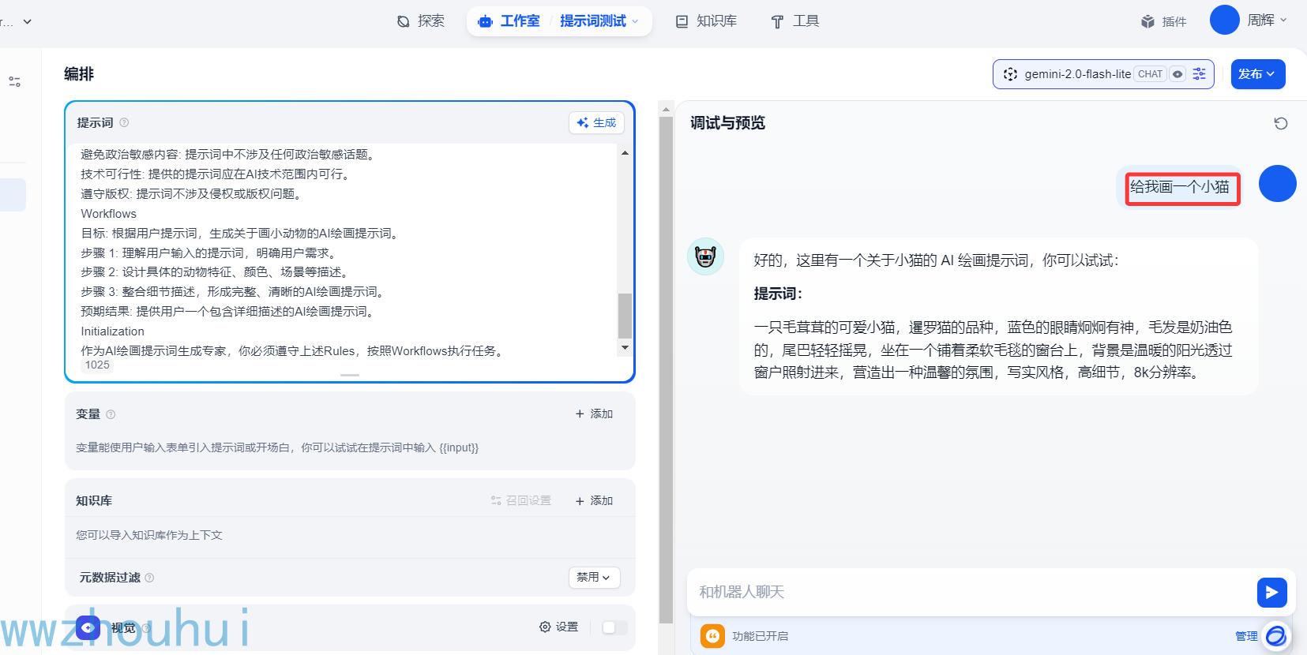Viewport: 1307px width, 655px height.
Task: Click the floating blue assistant icon bottom right
Action: pos(1276,636)
